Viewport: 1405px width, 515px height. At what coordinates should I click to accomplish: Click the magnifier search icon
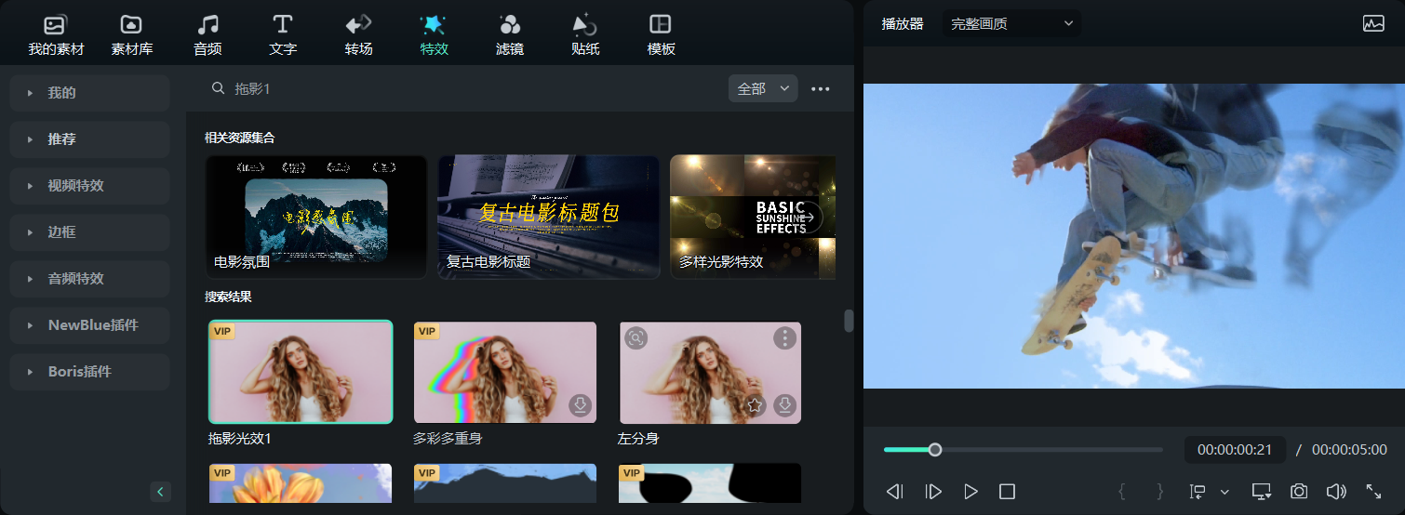pyautogui.click(x=219, y=88)
